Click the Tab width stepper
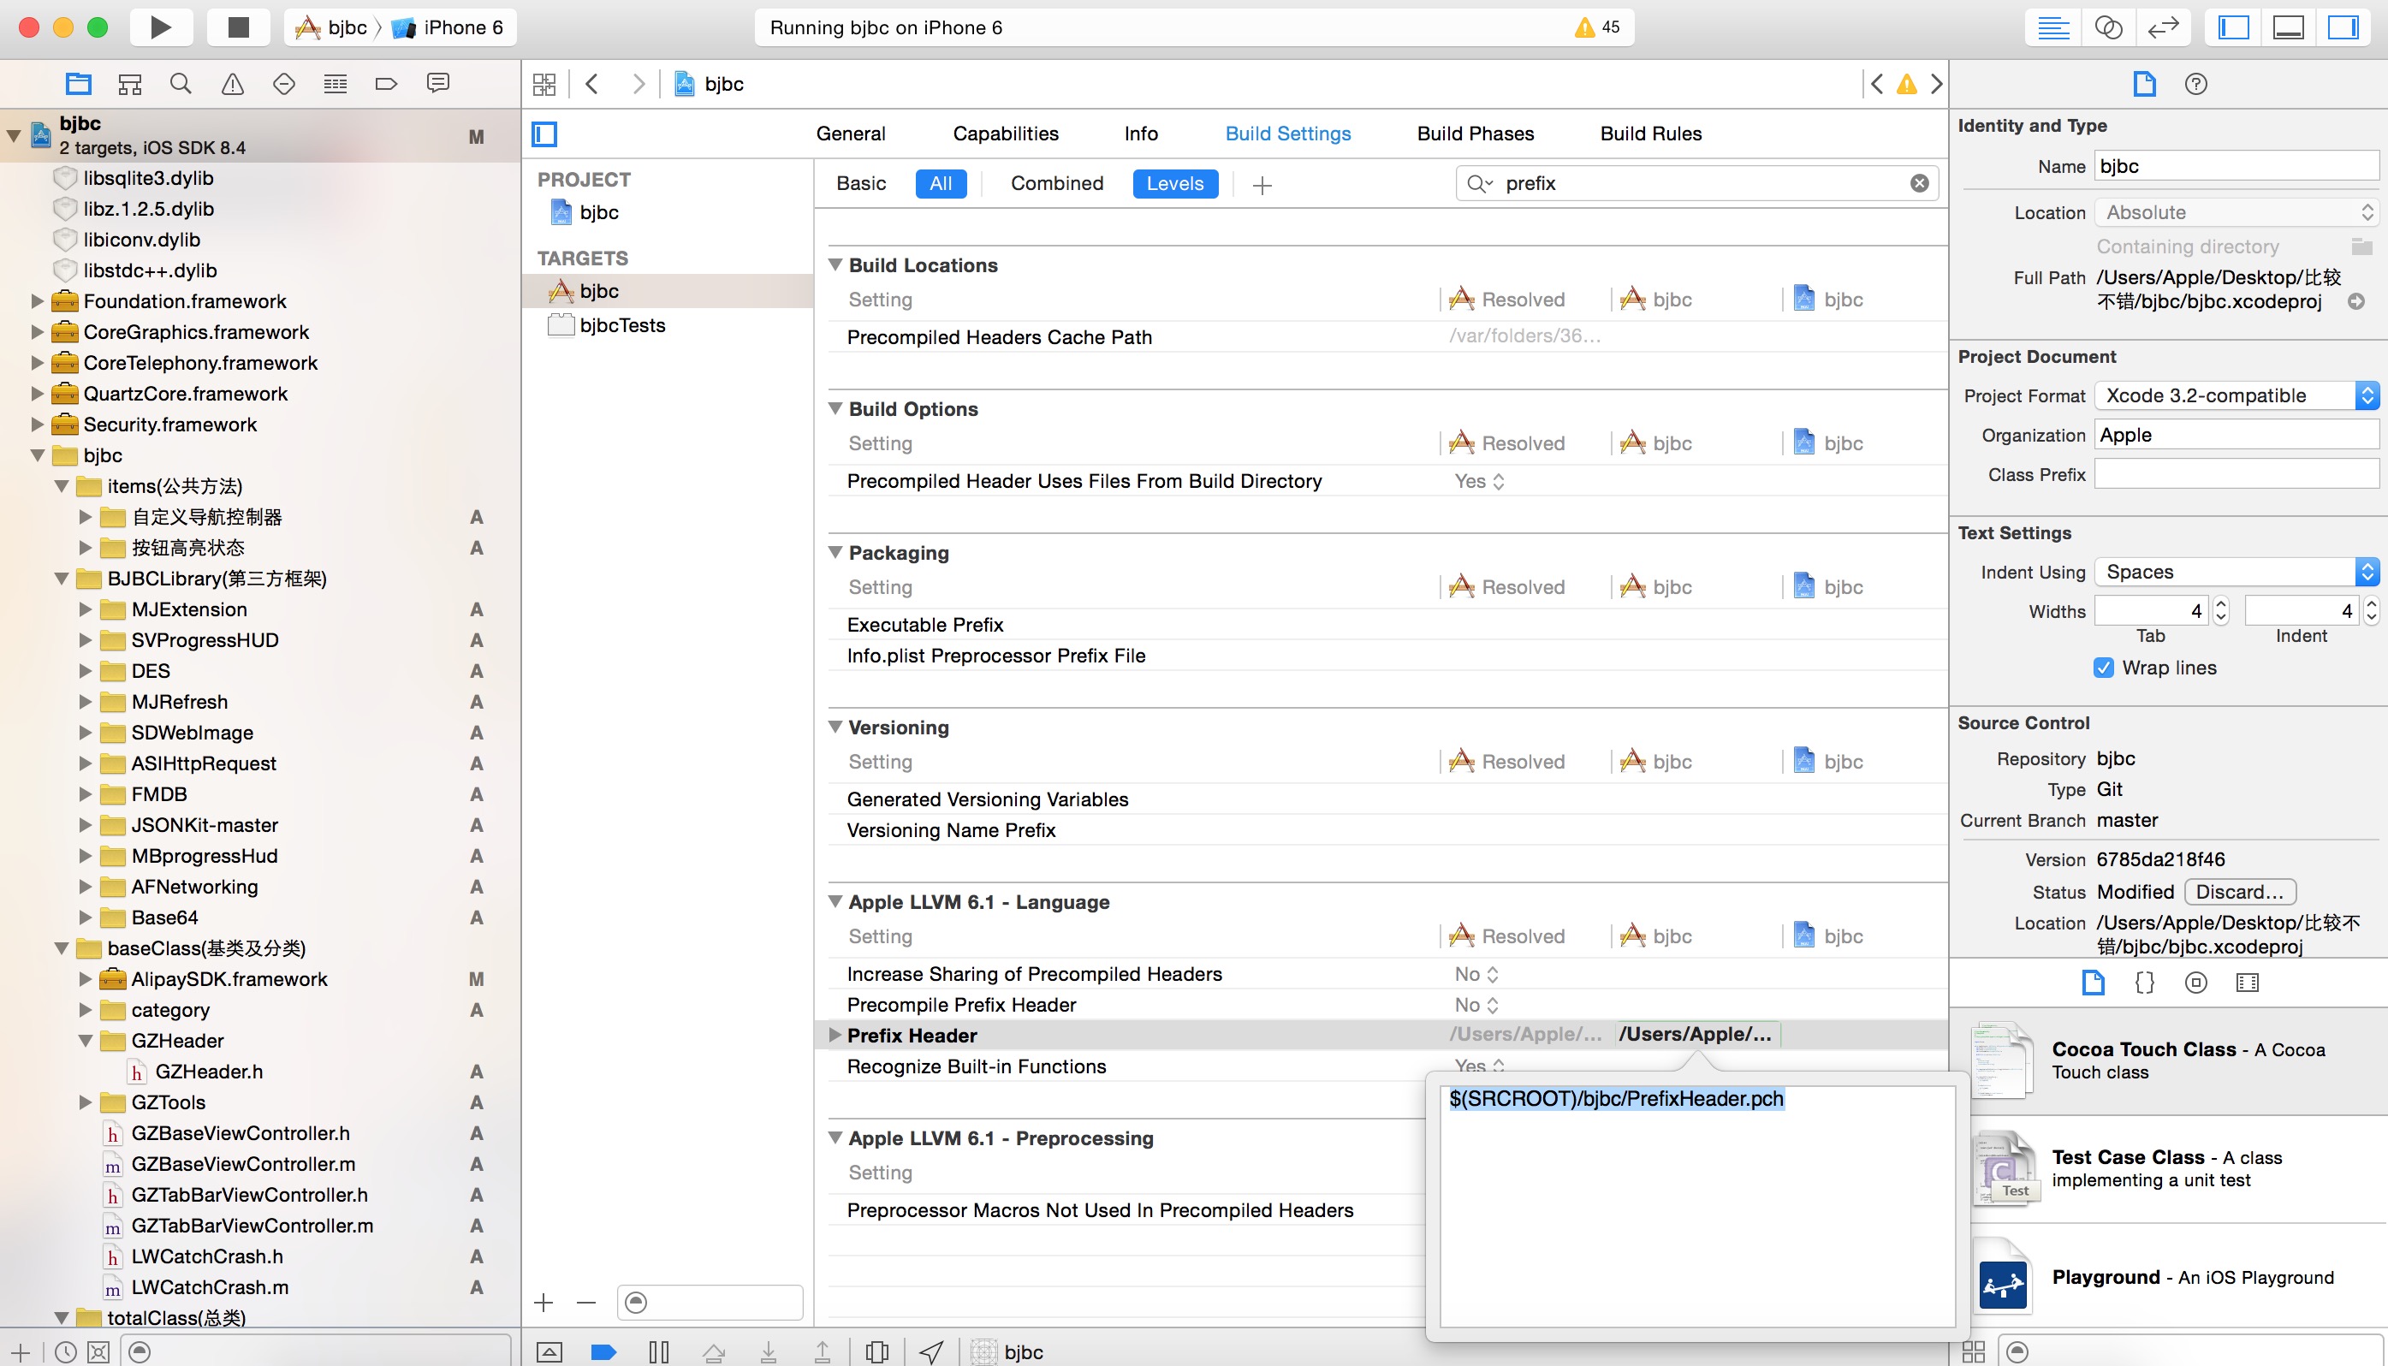The height and width of the screenshot is (1366, 2388). pos(2220,611)
